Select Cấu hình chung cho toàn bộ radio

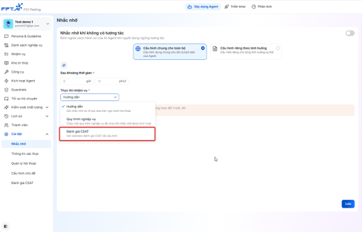coord(203,48)
